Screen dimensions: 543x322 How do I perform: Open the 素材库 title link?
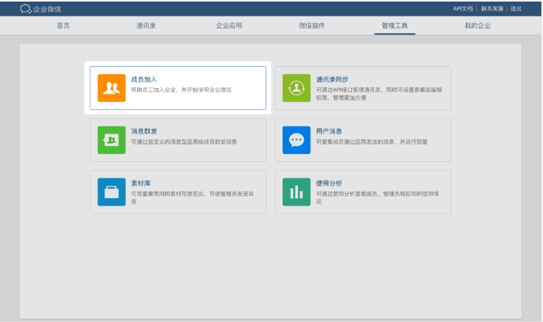tap(140, 183)
